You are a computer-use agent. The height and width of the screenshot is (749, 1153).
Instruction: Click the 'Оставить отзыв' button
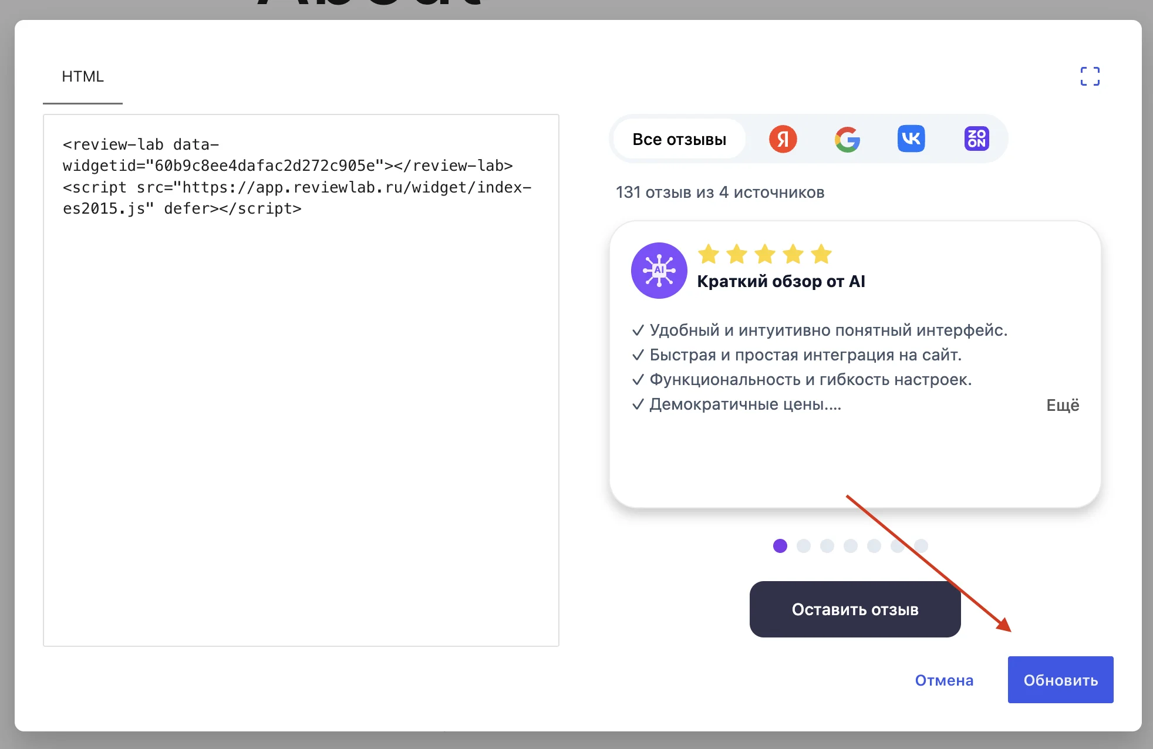pos(855,609)
